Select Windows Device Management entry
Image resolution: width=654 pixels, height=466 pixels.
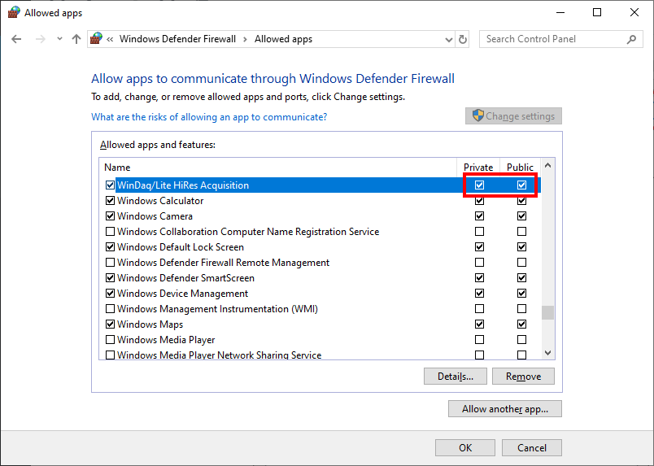182,294
